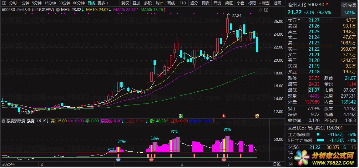Click the 涨 marker on the chart
Viewport: 359px width, 168px height.
[x=224, y=116]
